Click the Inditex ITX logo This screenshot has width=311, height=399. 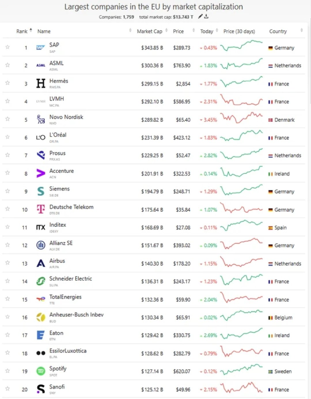(41, 227)
